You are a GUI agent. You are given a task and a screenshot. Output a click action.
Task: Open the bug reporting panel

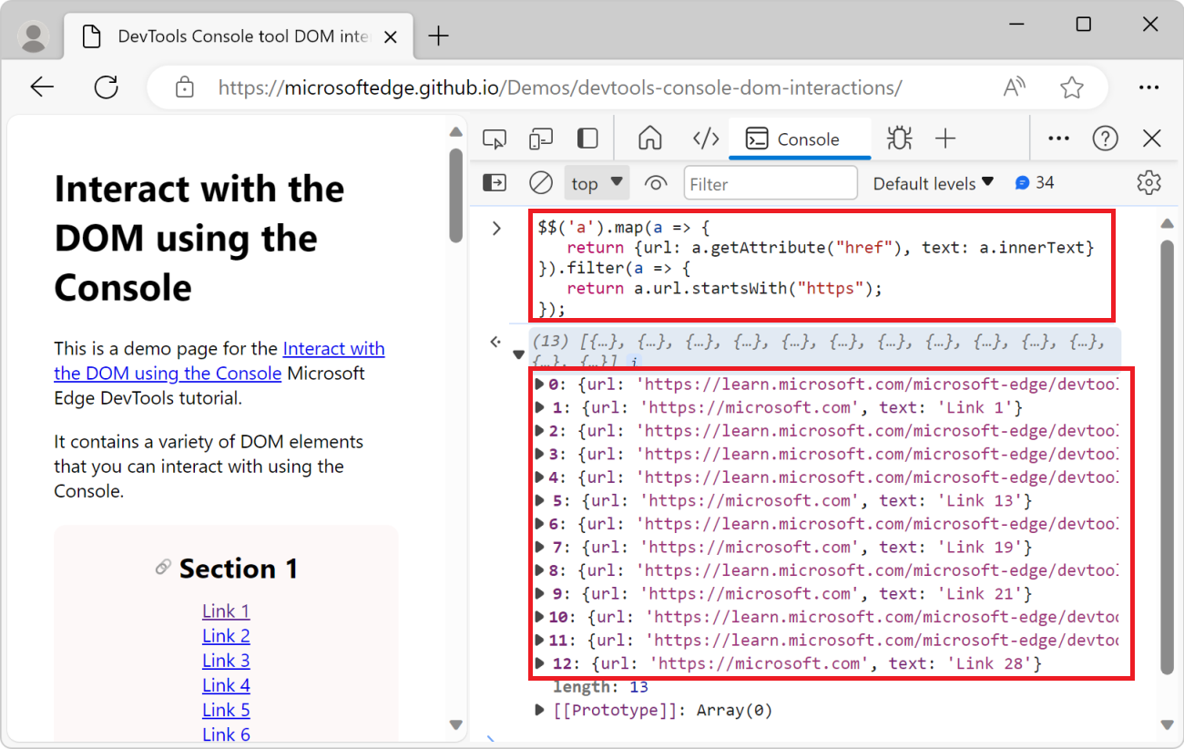[x=899, y=138]
